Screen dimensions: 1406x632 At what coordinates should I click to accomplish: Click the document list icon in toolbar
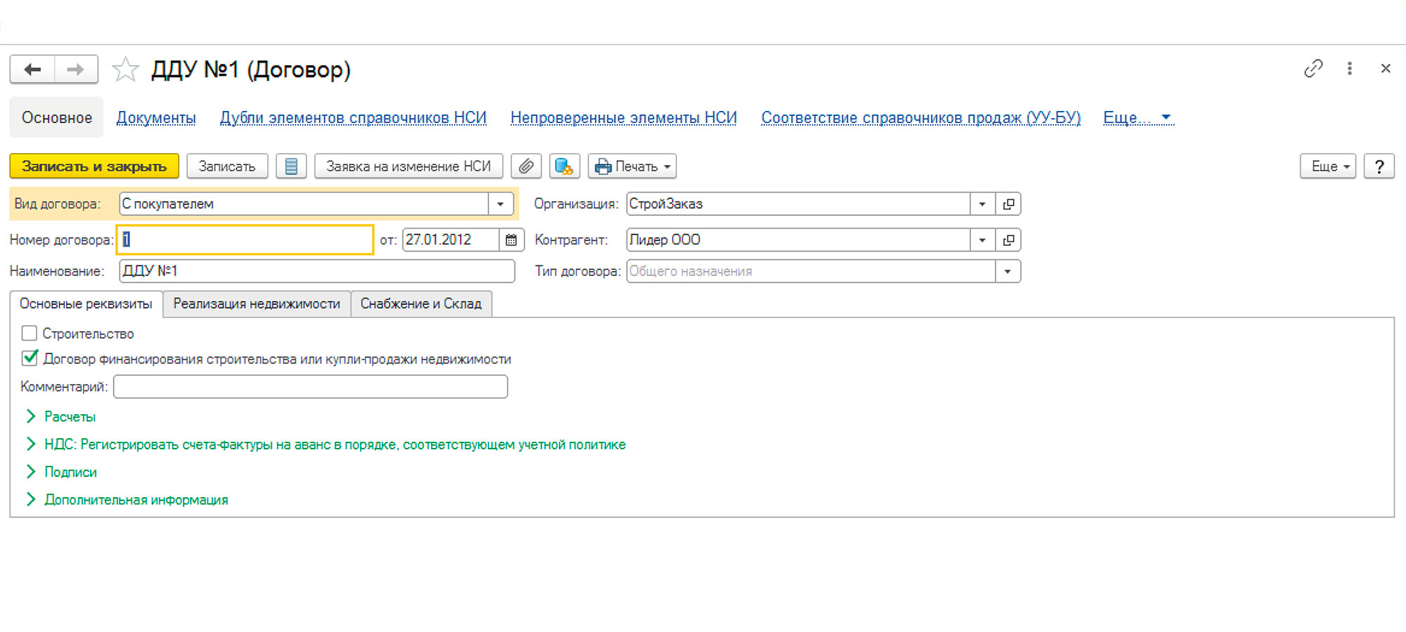pos(291,166)
